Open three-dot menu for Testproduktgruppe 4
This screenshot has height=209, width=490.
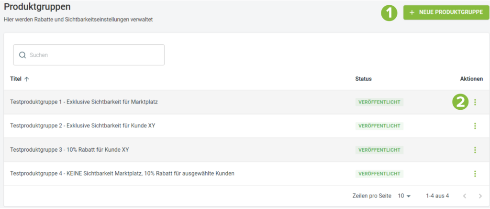coord(475,174)
